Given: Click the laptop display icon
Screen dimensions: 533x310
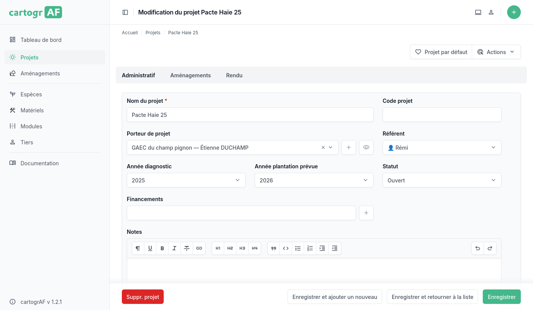Looking at the screenshot, I should coord(478,12).
